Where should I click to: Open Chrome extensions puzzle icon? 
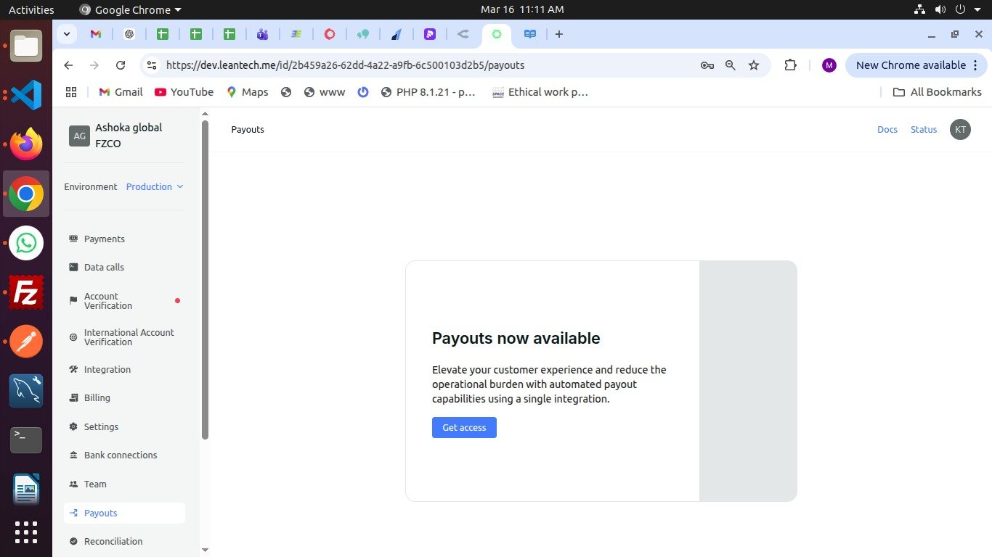click(790, 65)
